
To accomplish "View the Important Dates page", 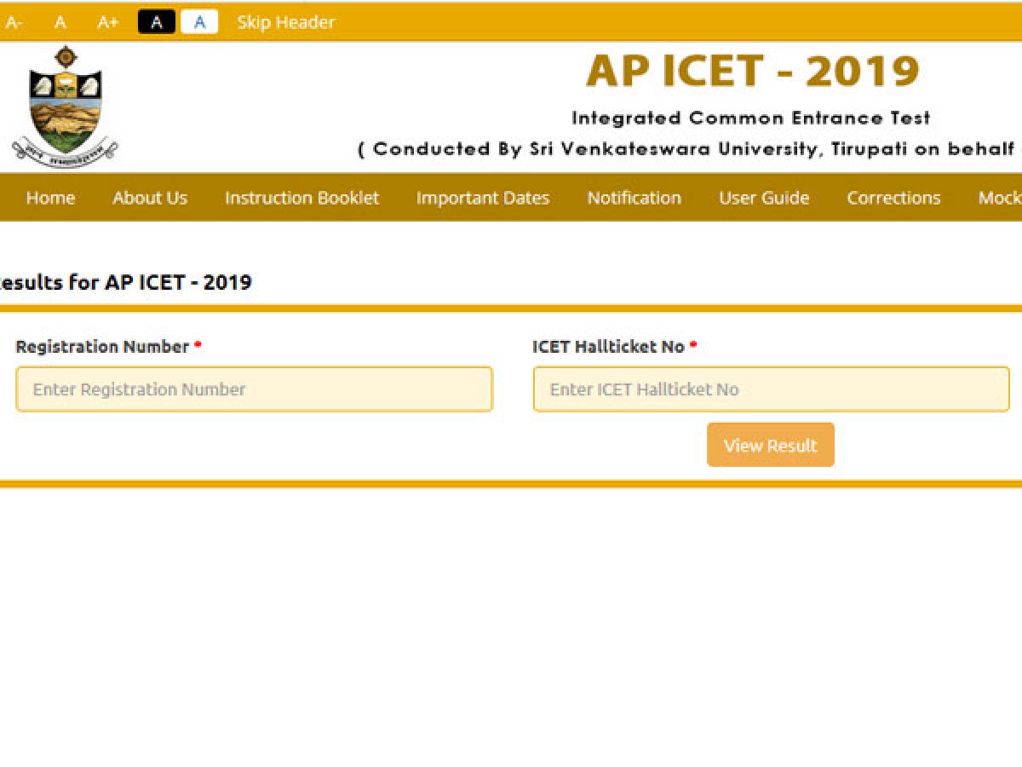I will (483, 198).
